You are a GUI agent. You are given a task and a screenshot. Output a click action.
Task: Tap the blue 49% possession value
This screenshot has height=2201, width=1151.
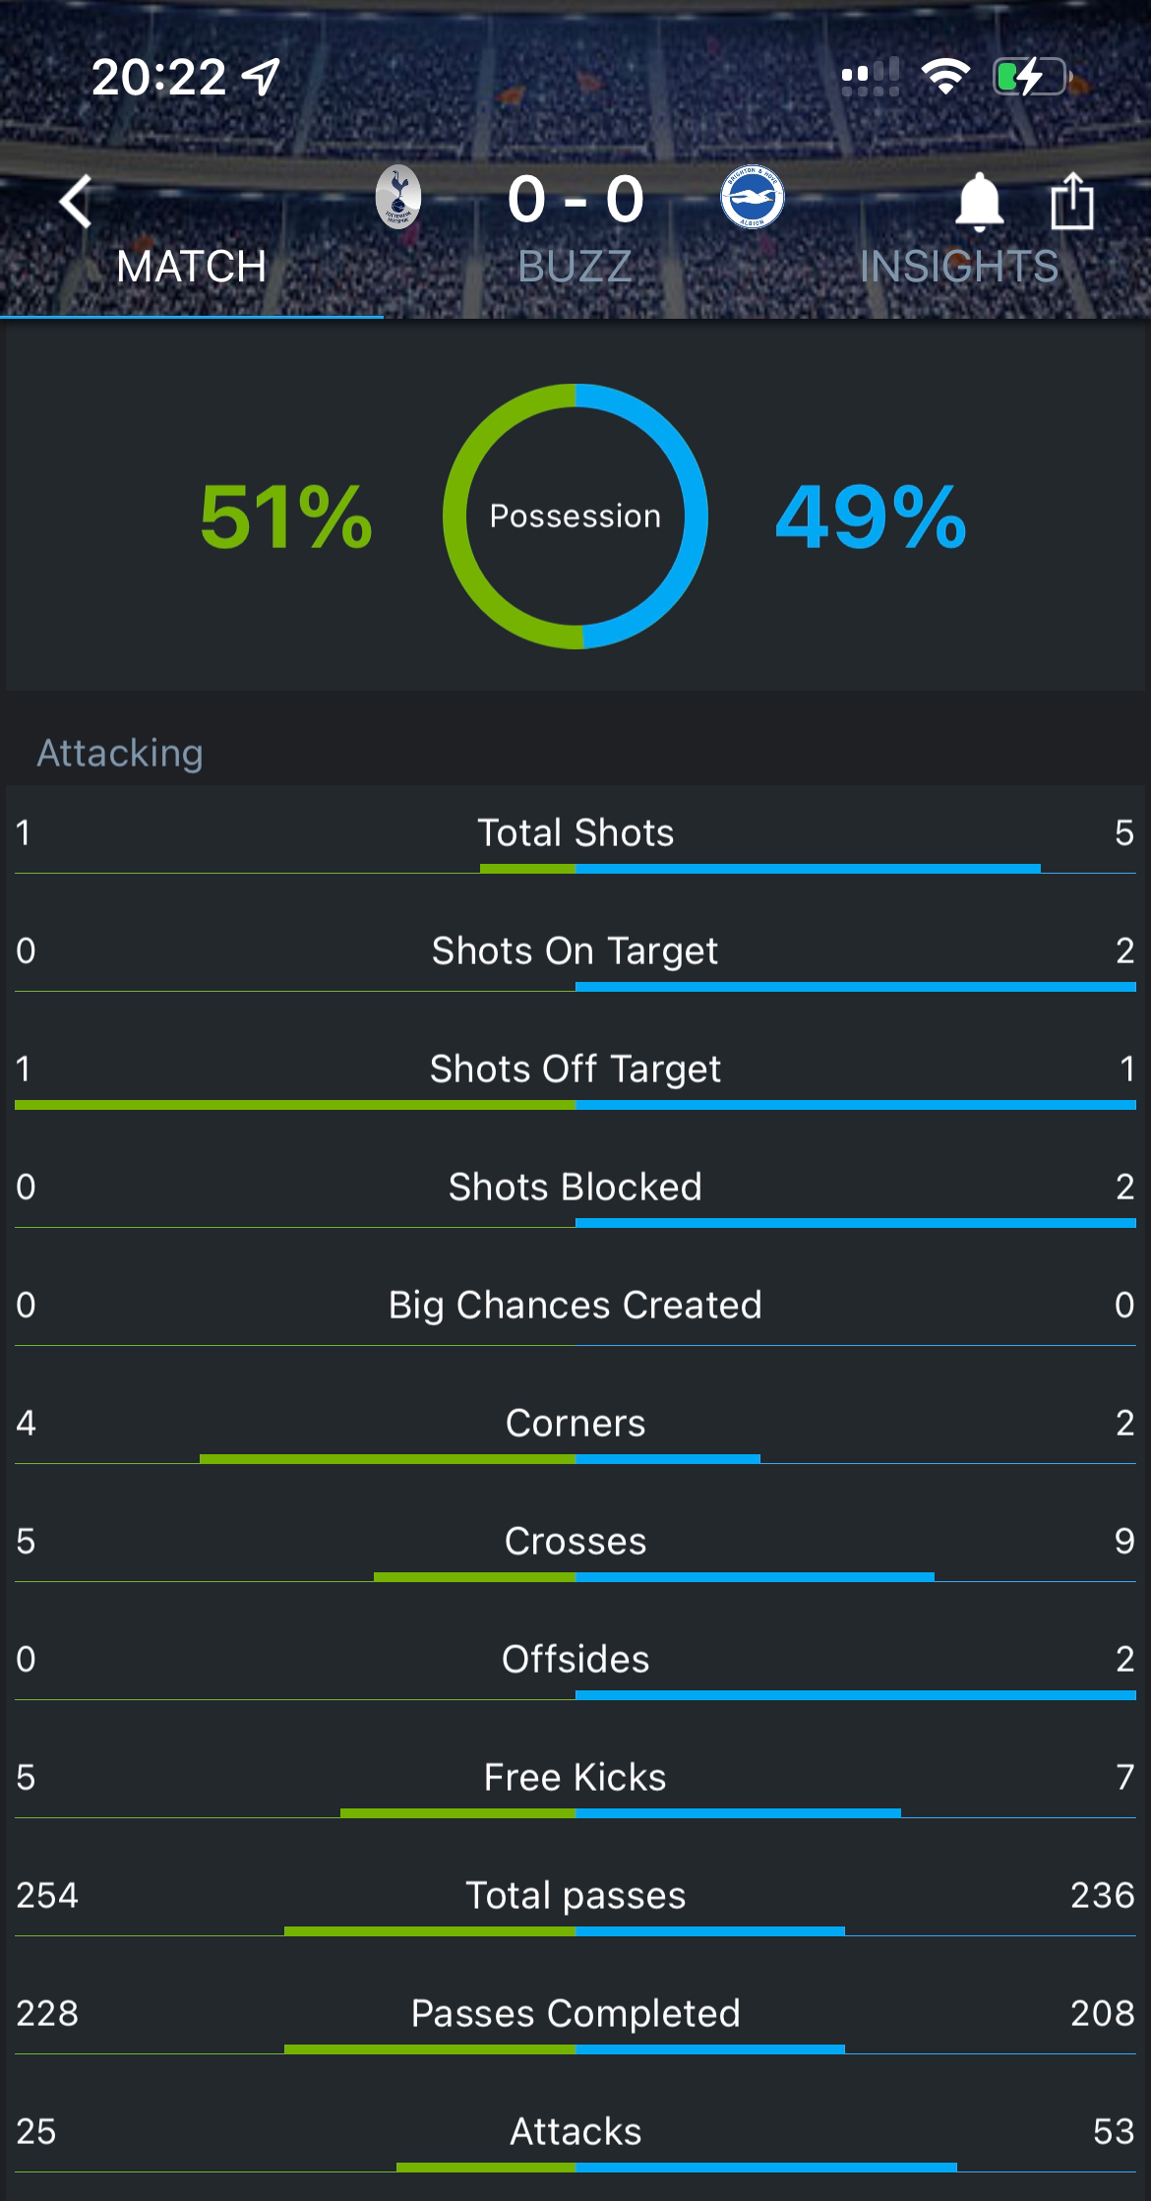click(871, 517)
